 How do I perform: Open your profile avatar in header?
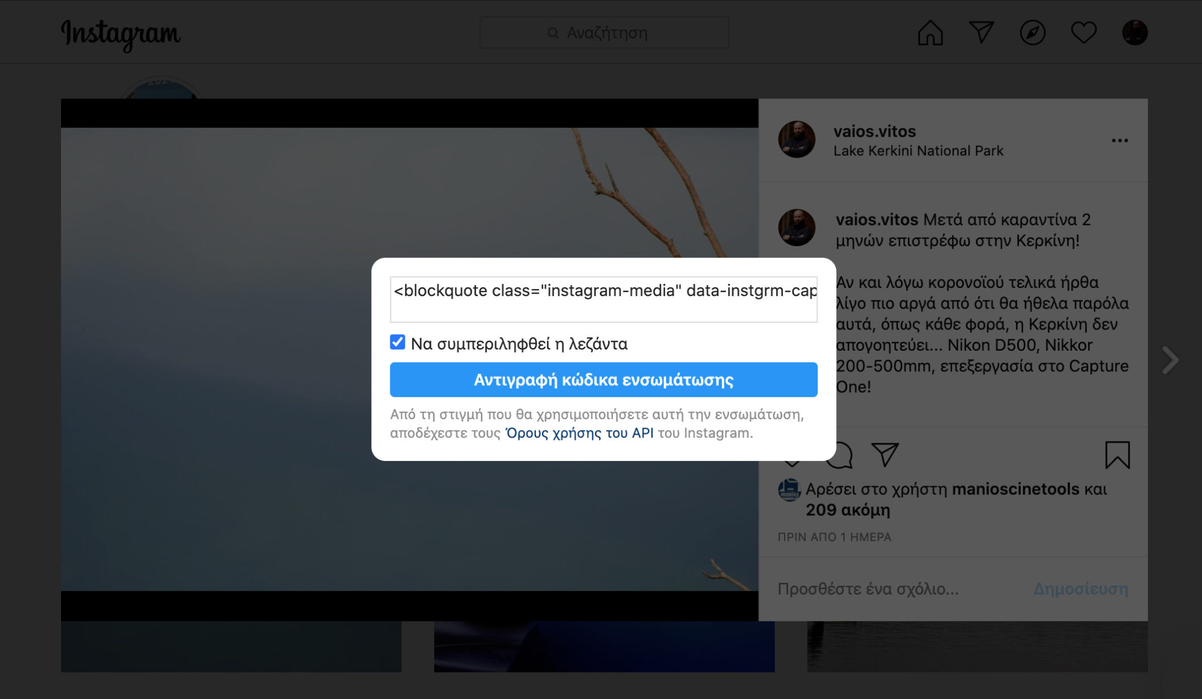[x=1135, y=33]
